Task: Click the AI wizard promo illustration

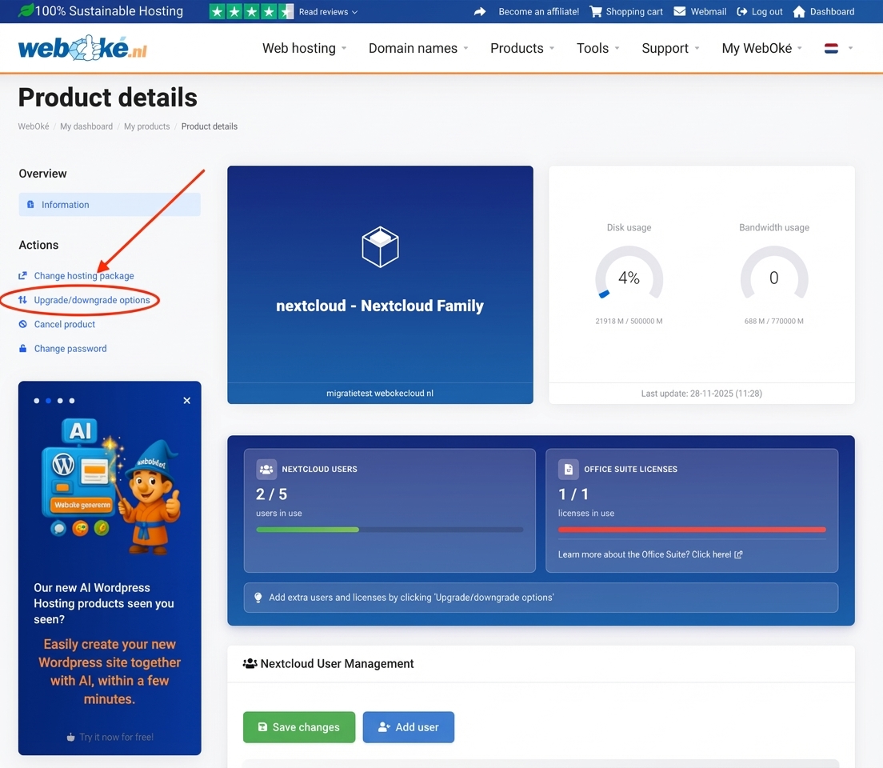Action: click(x=110, y=487)
